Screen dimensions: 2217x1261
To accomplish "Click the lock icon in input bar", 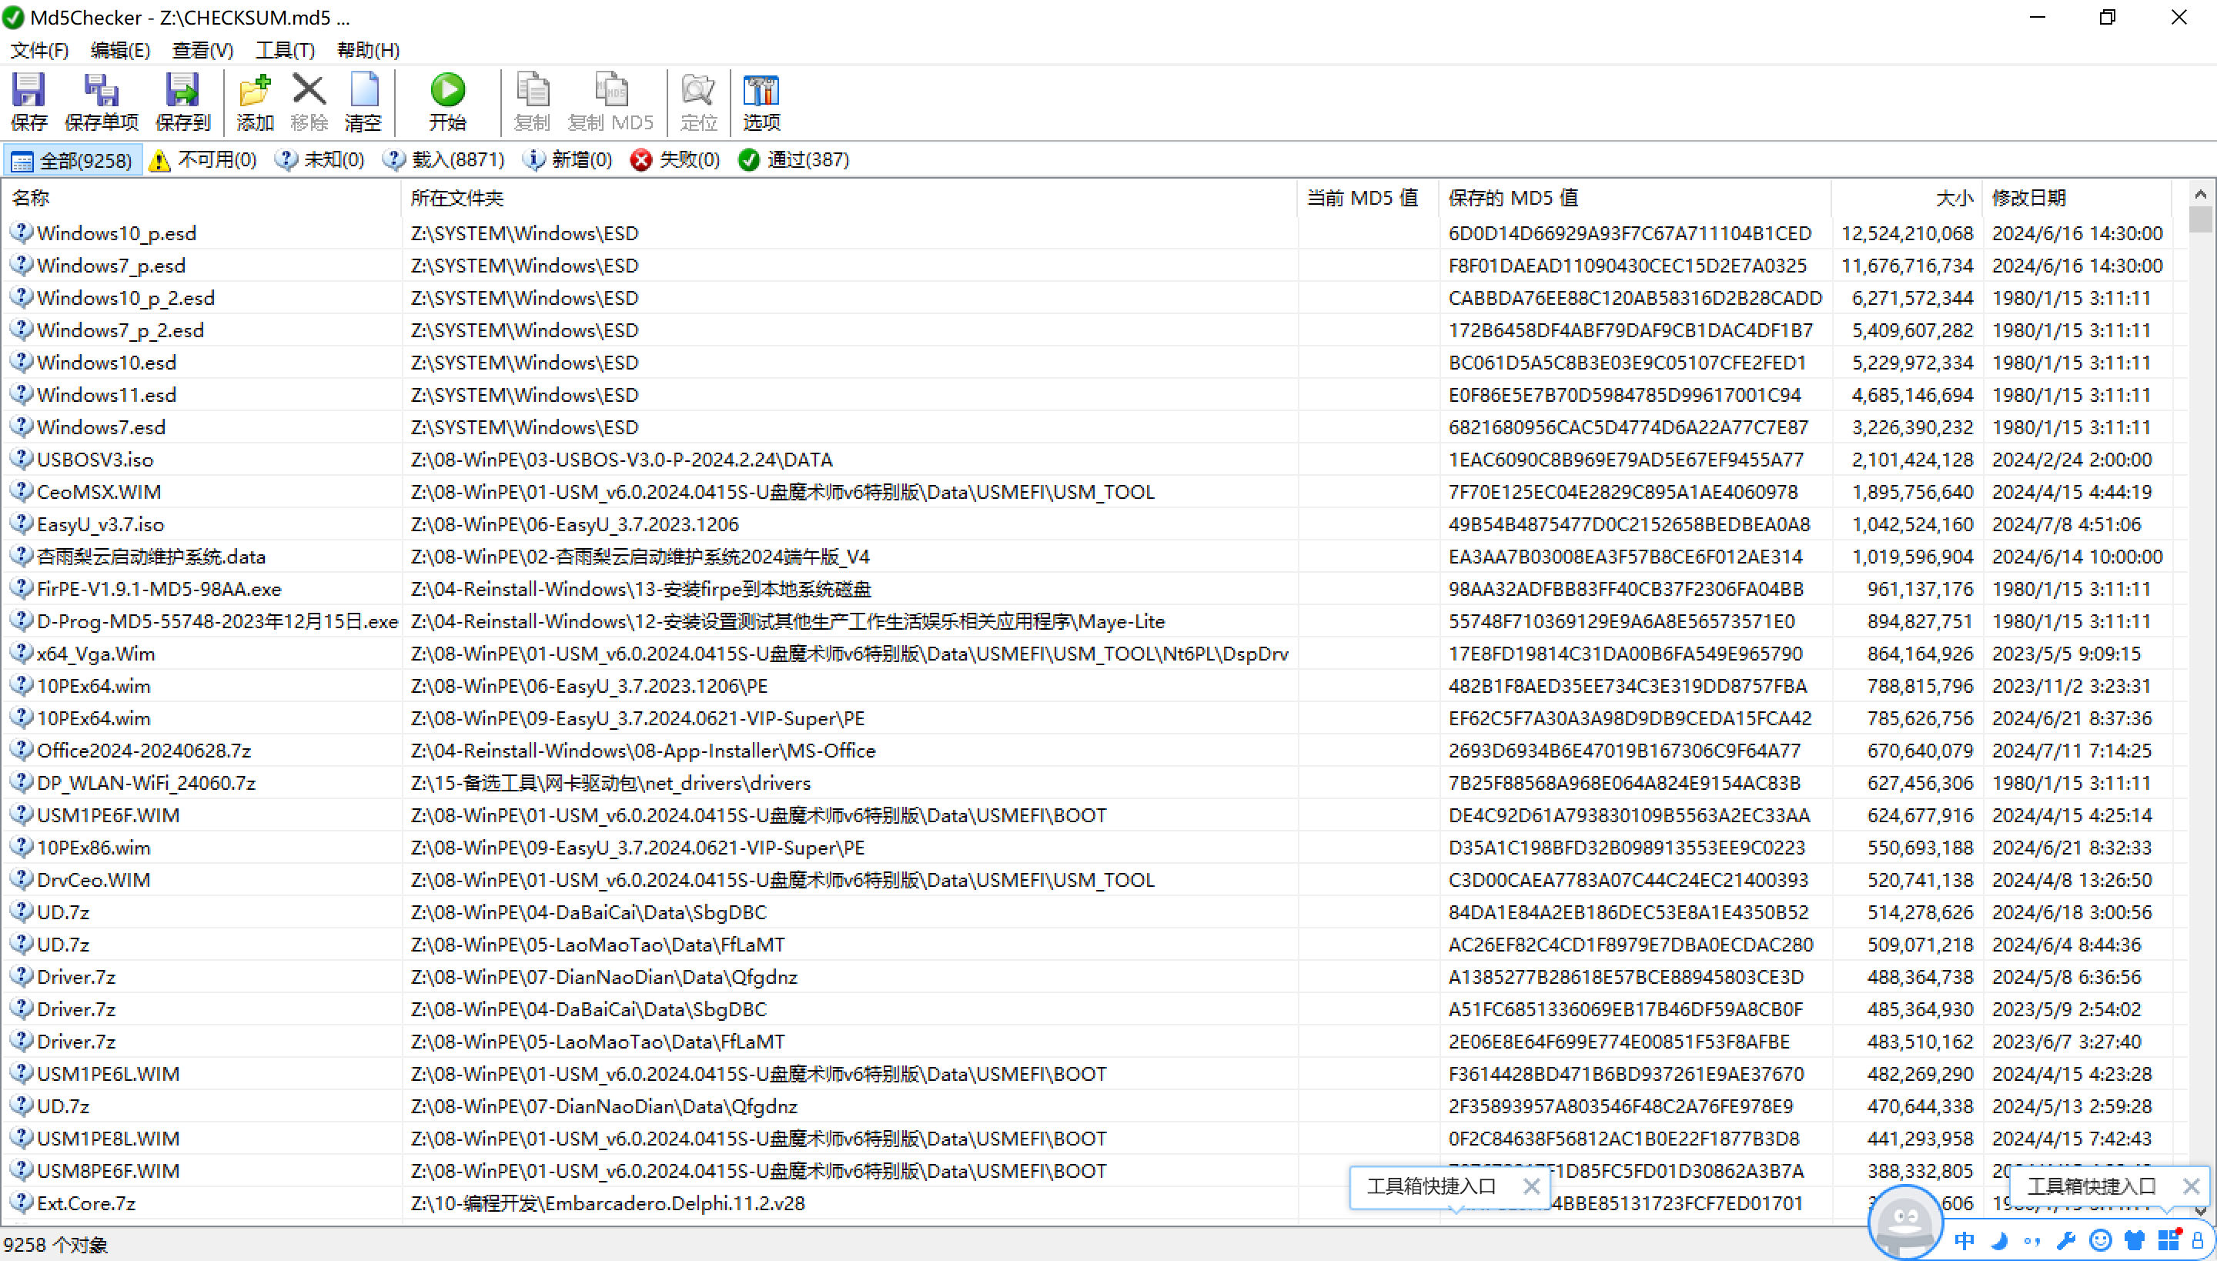I will pyautogui.click(x=2197, y=1240).
